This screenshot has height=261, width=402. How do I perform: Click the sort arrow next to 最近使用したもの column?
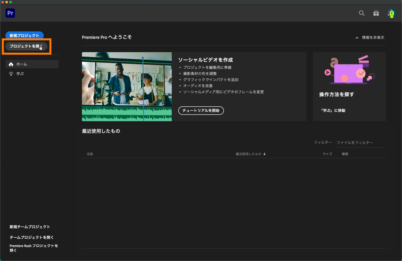tap(265, 154)
